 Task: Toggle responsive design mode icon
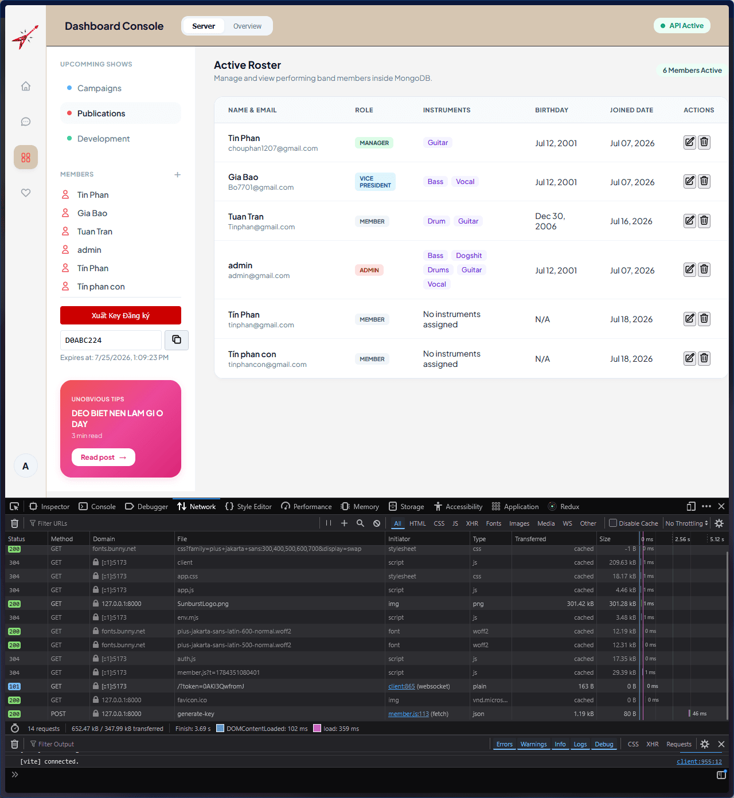(x=691, y=506)
